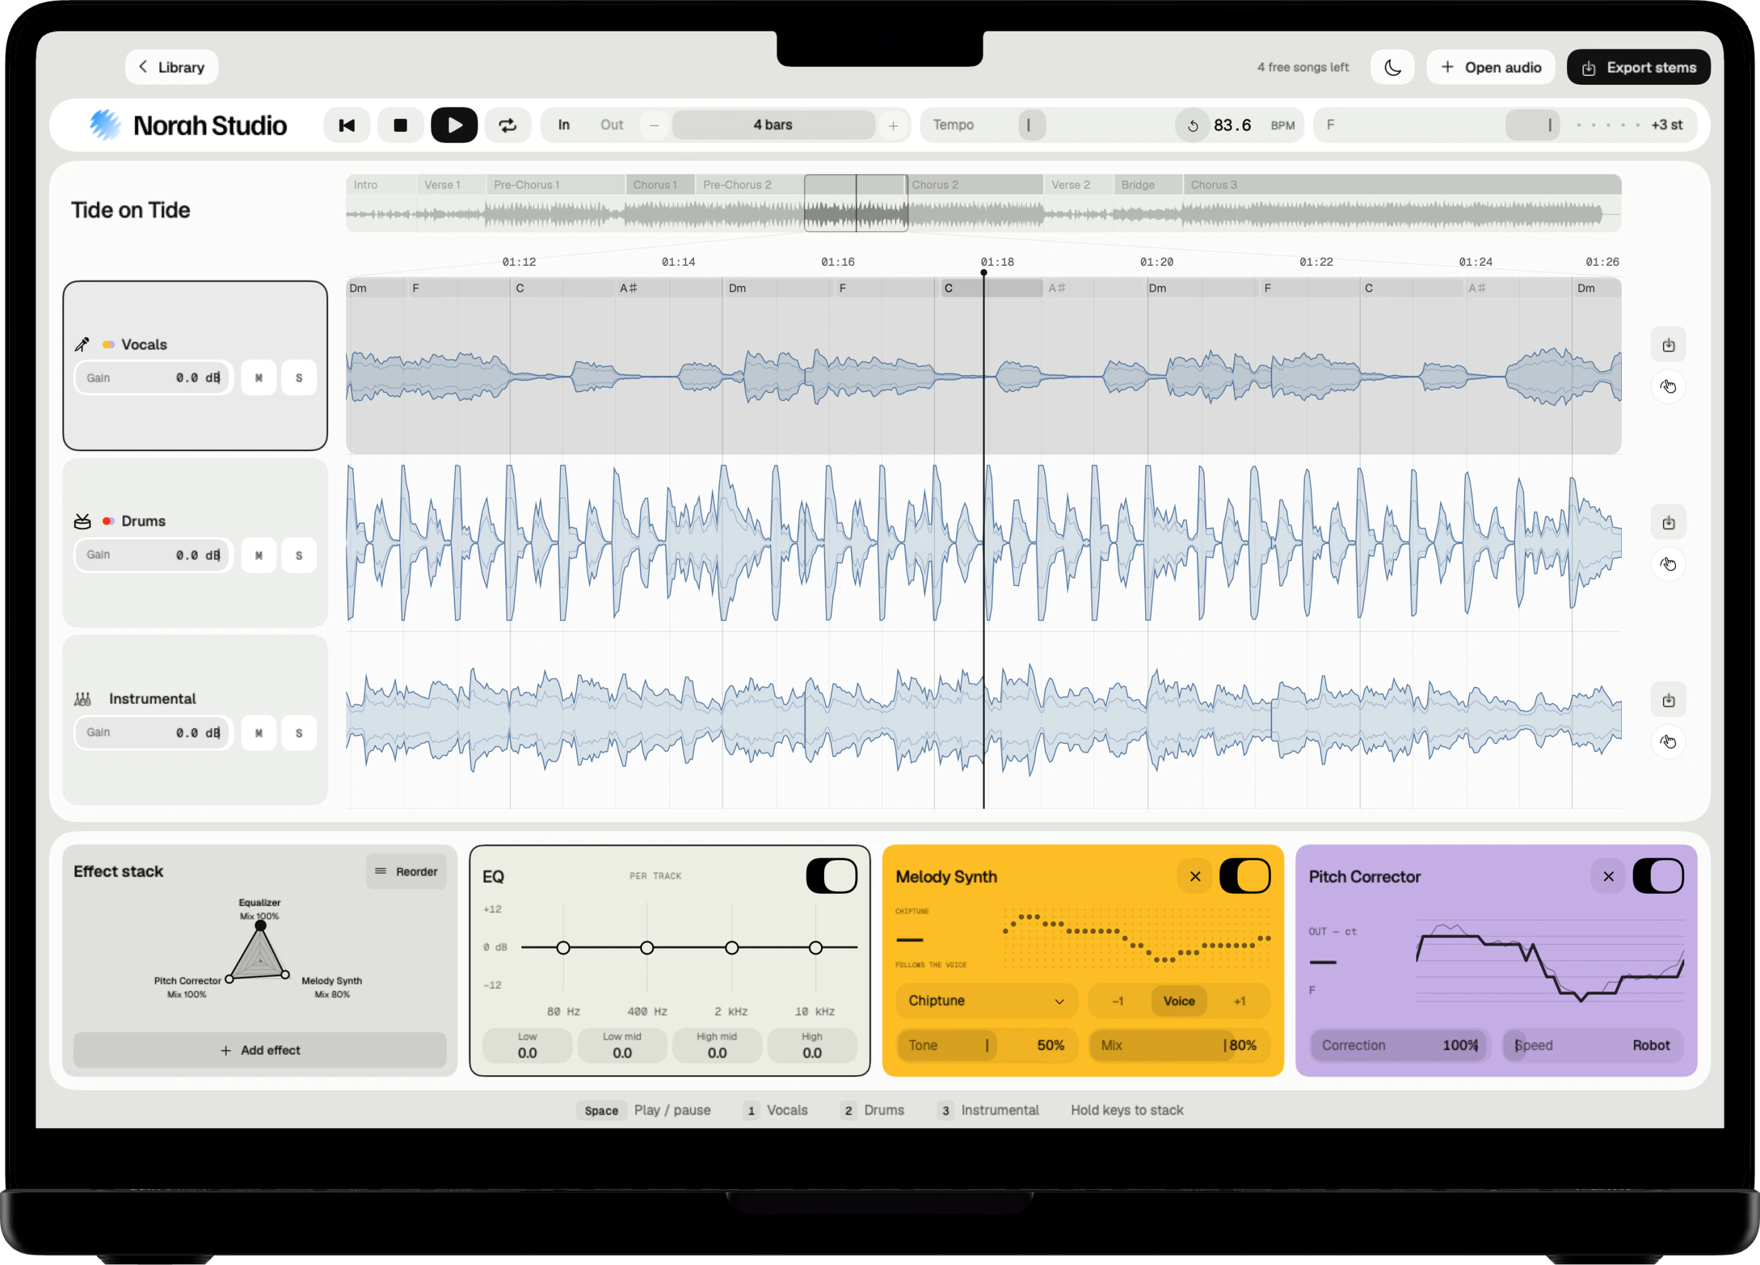Mute the Instrumental track
Screen dimensions: 1760x1265
(258, 733)
